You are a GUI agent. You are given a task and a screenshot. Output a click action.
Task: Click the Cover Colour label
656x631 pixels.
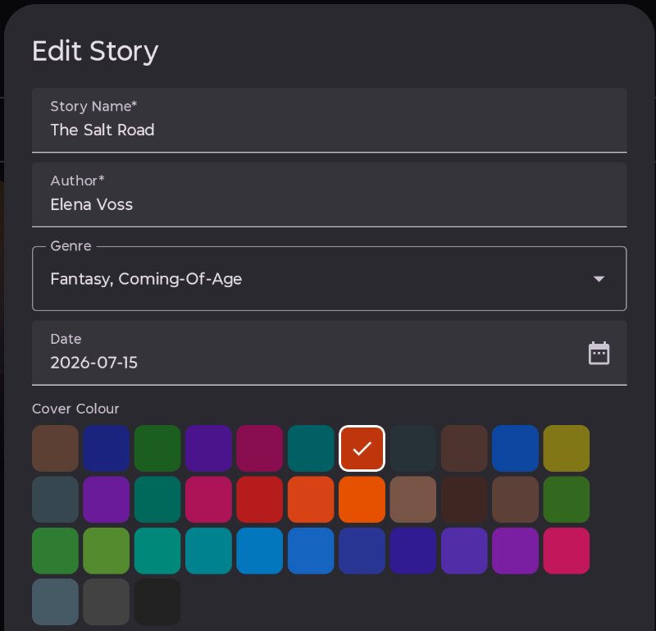pos(75,409)
